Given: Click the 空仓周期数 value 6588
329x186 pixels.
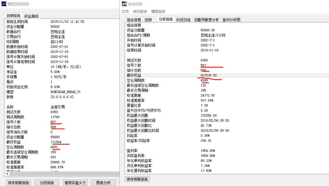Looking at the screenshot, I should coord(204,80).
